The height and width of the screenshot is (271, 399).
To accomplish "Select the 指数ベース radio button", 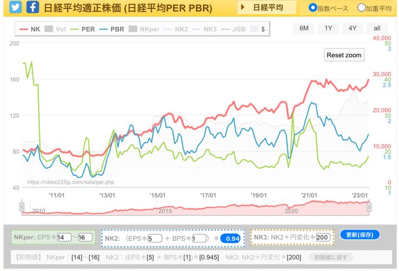I will [312, 8].
